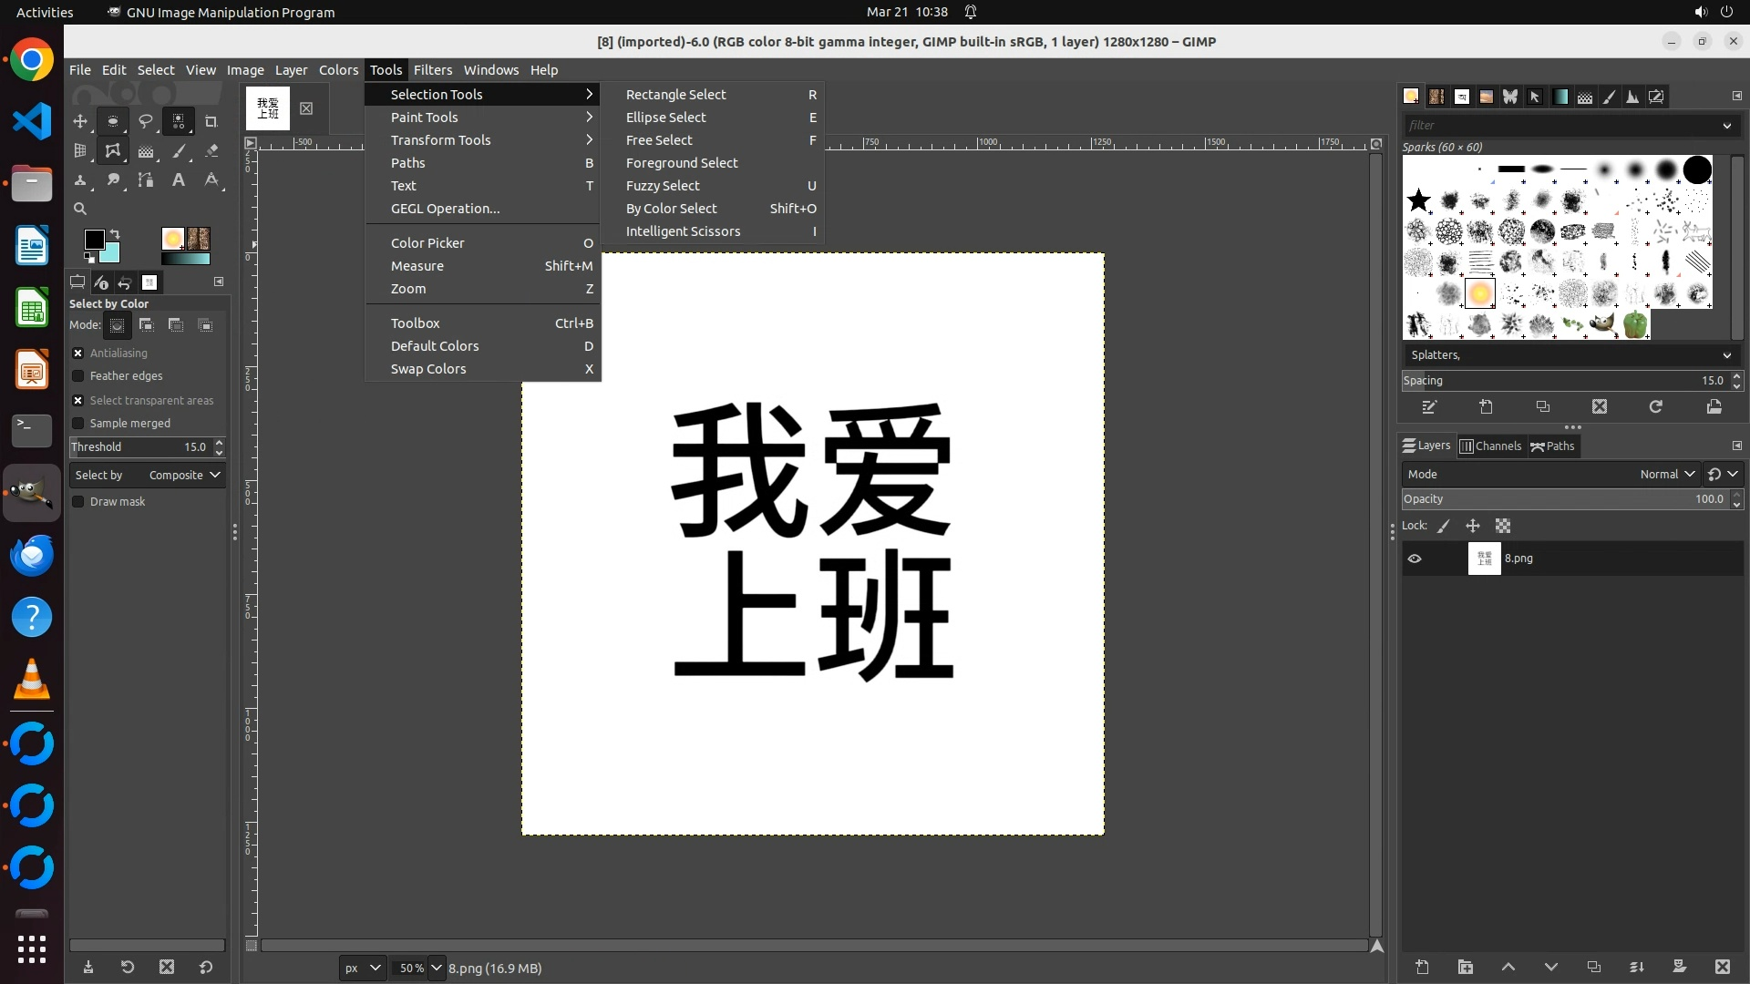1750x984 pixels.
Task: Open Google Chrome from the dock
Action: coord(32,60)
